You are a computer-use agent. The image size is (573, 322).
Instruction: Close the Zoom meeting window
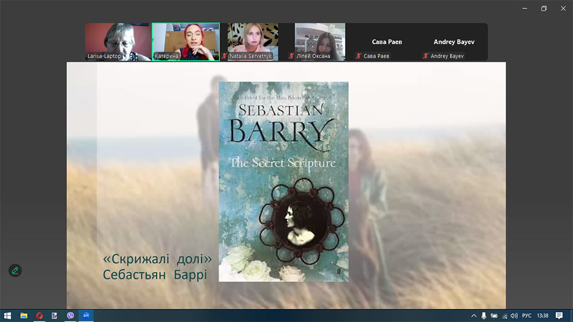(x=563, y=9)
